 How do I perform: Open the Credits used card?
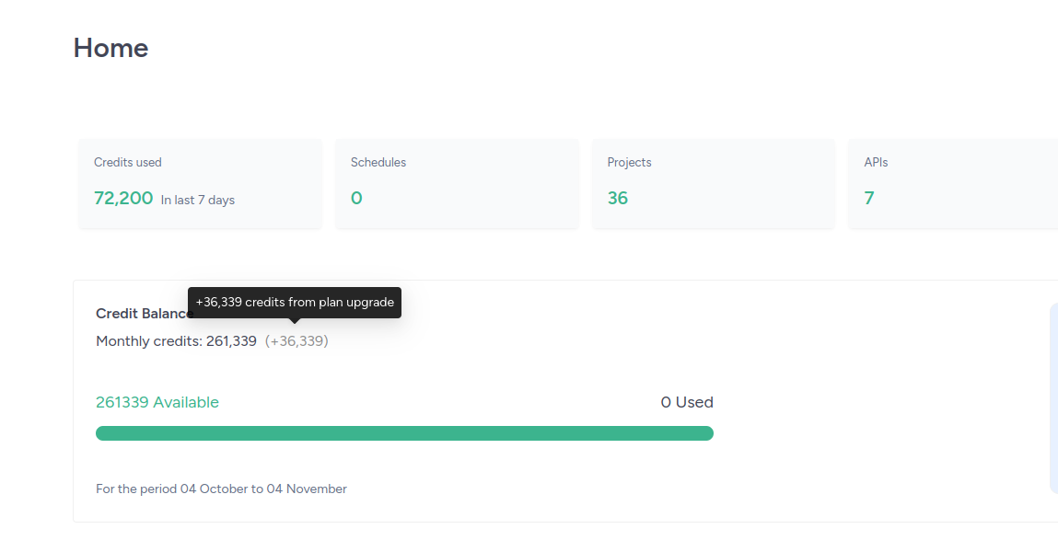tap(201, 183)
